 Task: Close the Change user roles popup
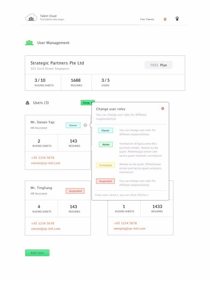coord(163,109)
